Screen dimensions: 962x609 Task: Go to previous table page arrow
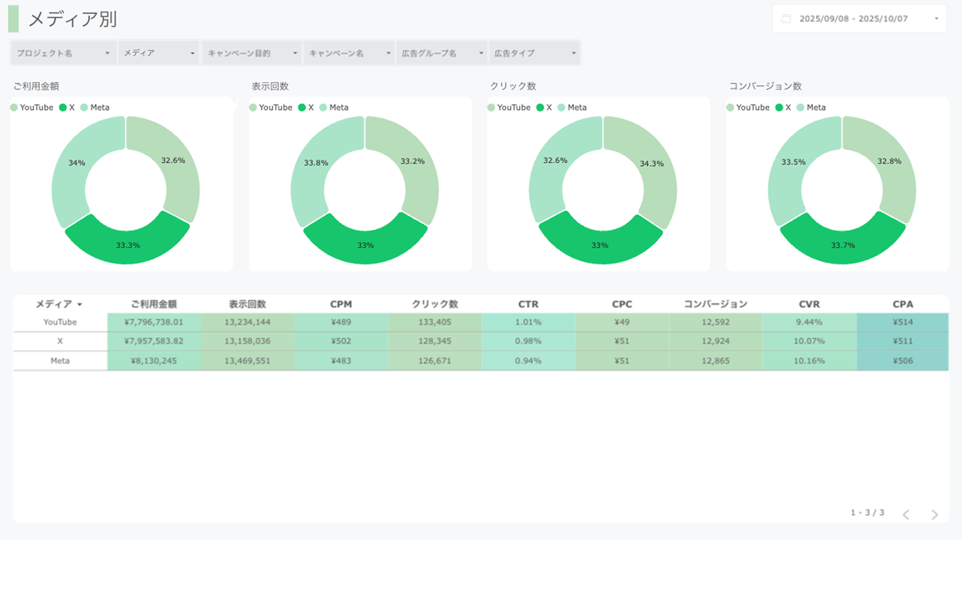coord(906,515)
